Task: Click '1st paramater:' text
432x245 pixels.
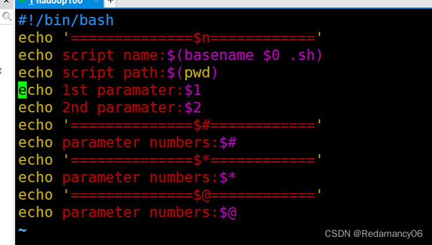Action: (x=123, y=90)
